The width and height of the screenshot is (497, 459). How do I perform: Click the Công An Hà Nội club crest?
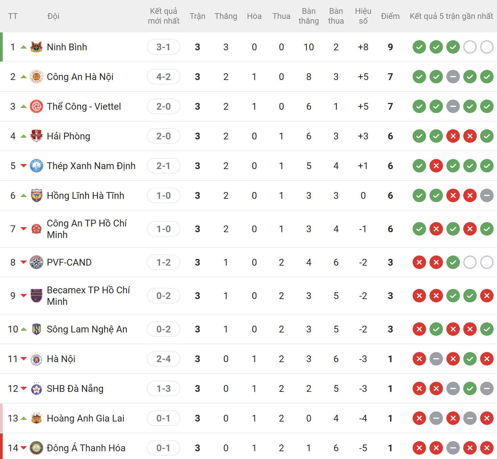pos(36,77)
